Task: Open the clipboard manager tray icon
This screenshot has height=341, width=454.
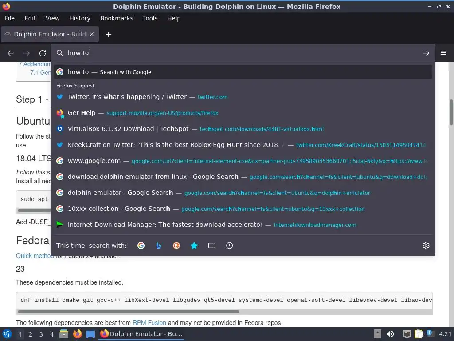Action: click(x=419, y=334)
